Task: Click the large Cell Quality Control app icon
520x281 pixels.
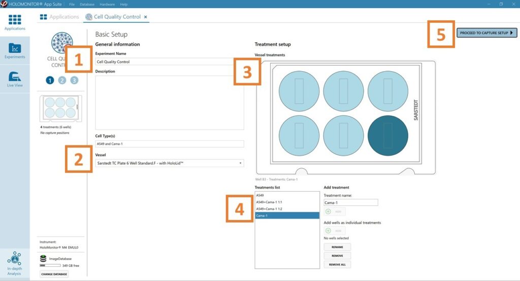Action: click(61, 43)
